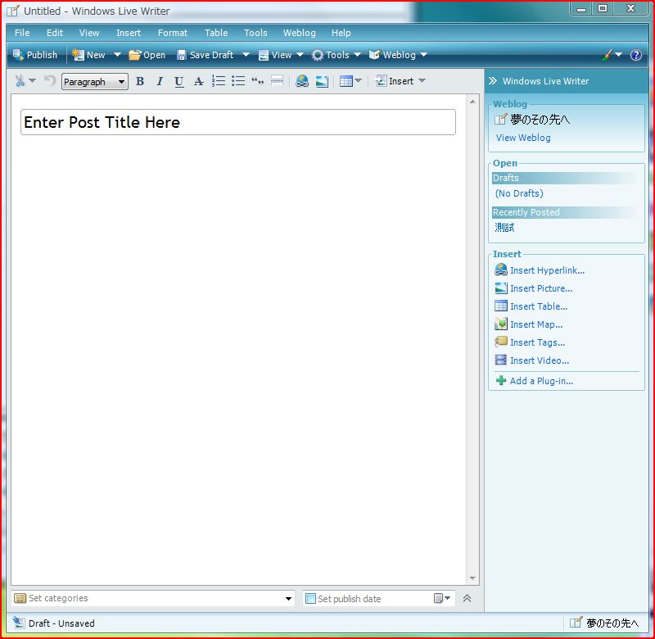The image size is (655, 639).
Task: Open the View toolbar dropdown
Action: tap(281, 55)
